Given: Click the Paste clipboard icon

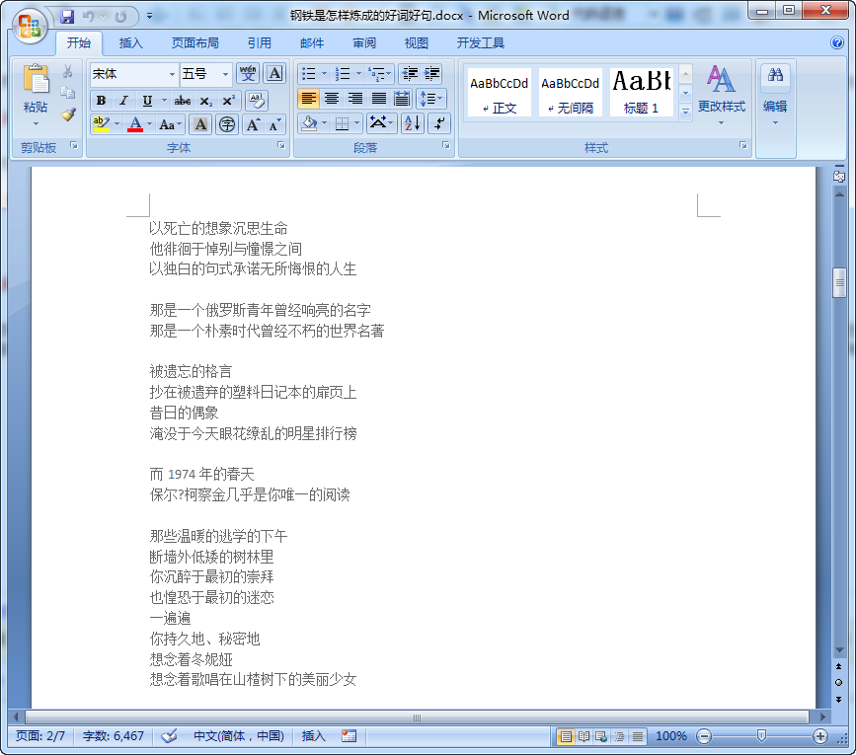Looking at the screenshot, I should (36, 80).
